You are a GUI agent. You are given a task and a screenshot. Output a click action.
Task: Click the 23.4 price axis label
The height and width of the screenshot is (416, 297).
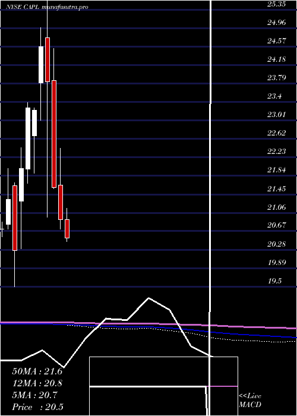(x=274, y=96)
